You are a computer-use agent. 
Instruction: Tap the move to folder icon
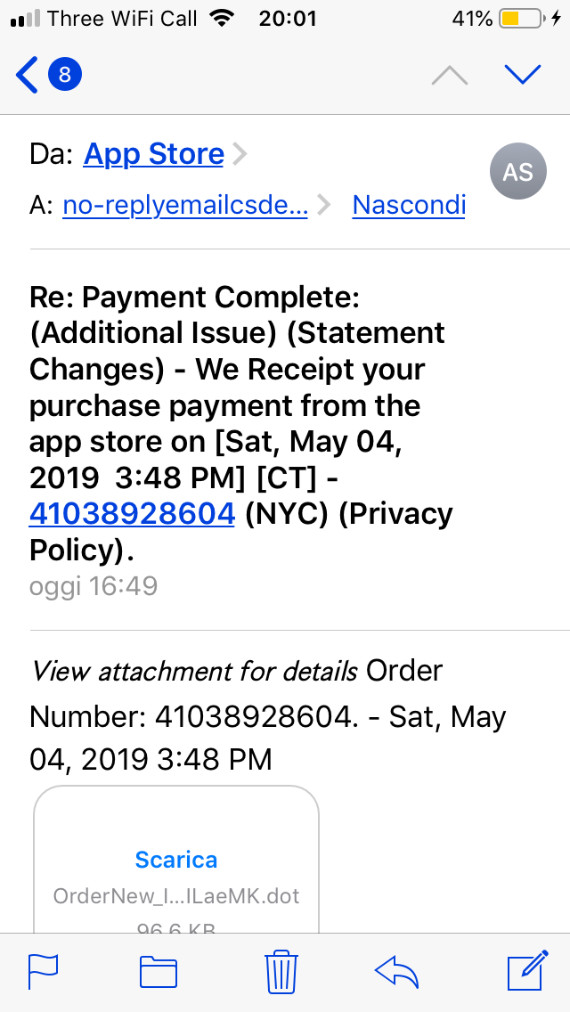(x=159, y=971)
